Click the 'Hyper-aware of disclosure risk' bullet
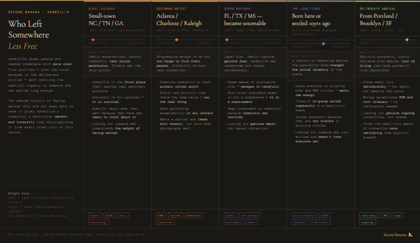This screenshot has height=243, width=420. [x=253, y=84]
